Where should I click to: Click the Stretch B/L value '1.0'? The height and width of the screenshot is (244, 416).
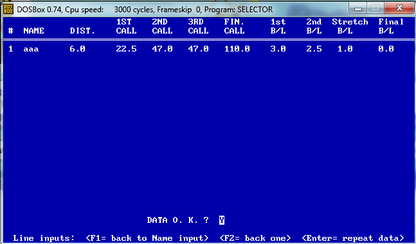[345, 49]
